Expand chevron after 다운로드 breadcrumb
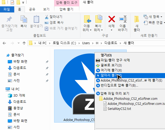This screenshot has height=130, width=165. coord(120,43)
